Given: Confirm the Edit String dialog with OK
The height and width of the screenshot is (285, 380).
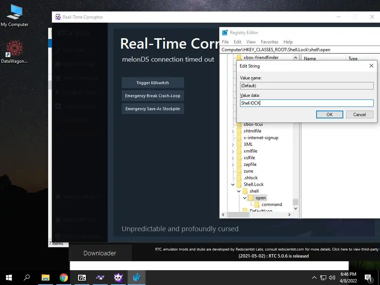Looking at the screenshot, I should [330, 114].
